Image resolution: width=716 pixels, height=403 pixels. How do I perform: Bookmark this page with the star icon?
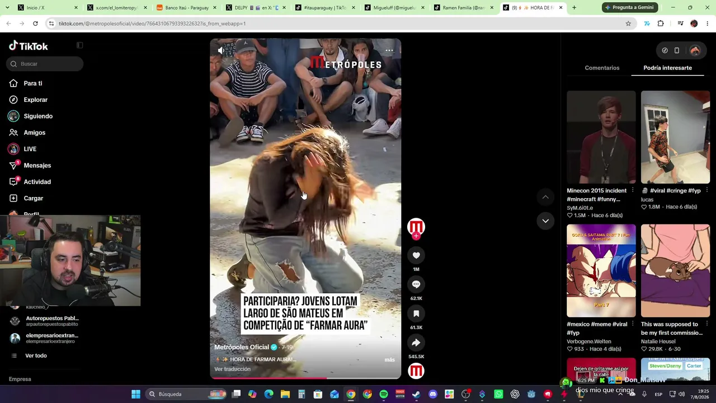[x=628, y=24]
